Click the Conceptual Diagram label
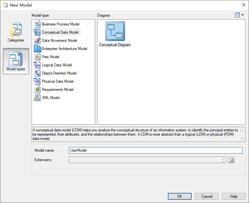The image size is (249, 203). 115,45
